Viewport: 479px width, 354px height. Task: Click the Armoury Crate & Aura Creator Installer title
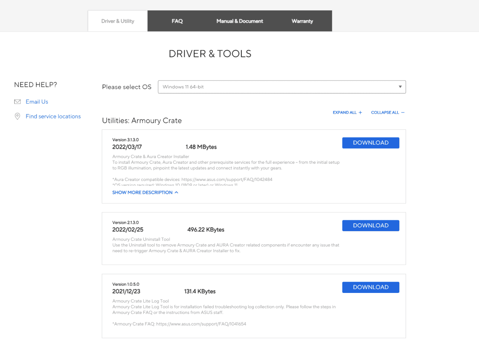[151, 157]
